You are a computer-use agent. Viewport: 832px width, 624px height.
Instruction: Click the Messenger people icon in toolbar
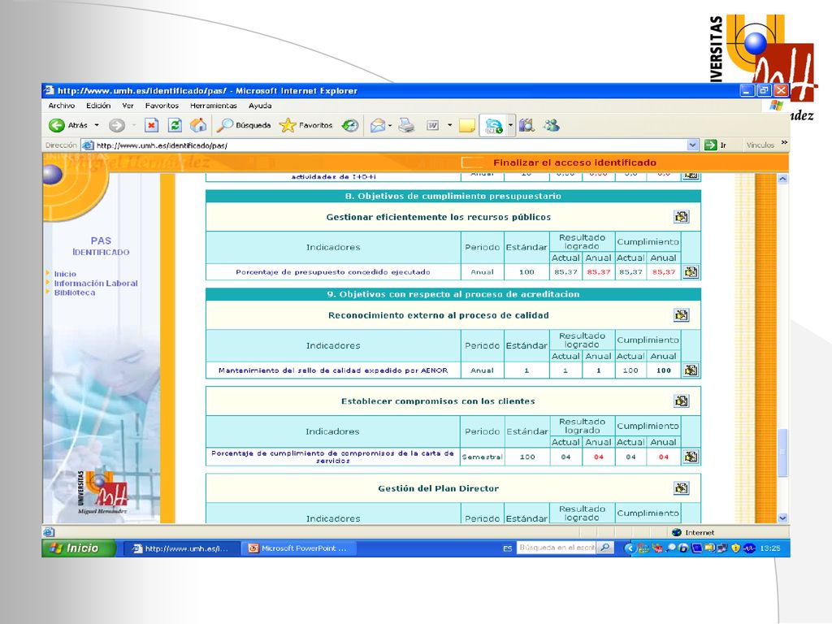pos(552,125)
